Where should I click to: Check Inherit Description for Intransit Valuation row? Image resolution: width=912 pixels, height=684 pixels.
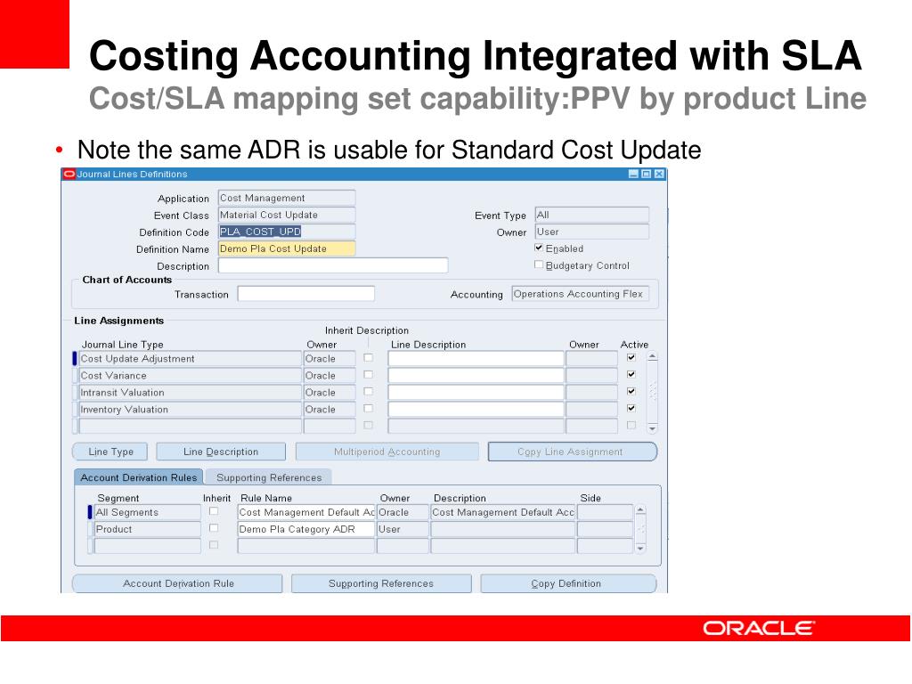(x=368, y=392)
